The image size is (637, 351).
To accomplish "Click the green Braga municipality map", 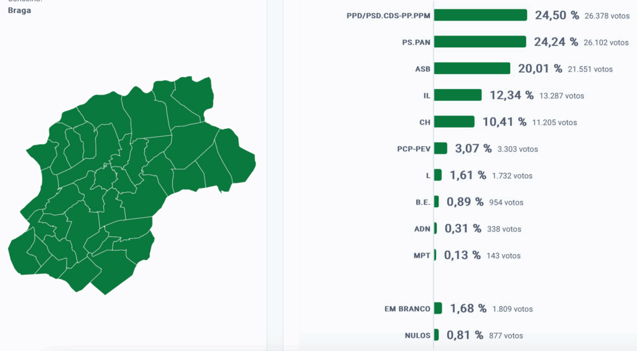I will click(137, 187).
